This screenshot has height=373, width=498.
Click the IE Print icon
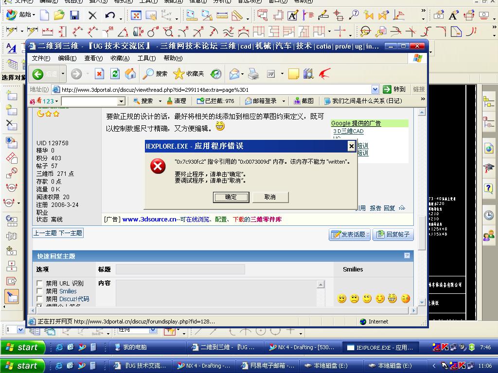click(253, 74)
